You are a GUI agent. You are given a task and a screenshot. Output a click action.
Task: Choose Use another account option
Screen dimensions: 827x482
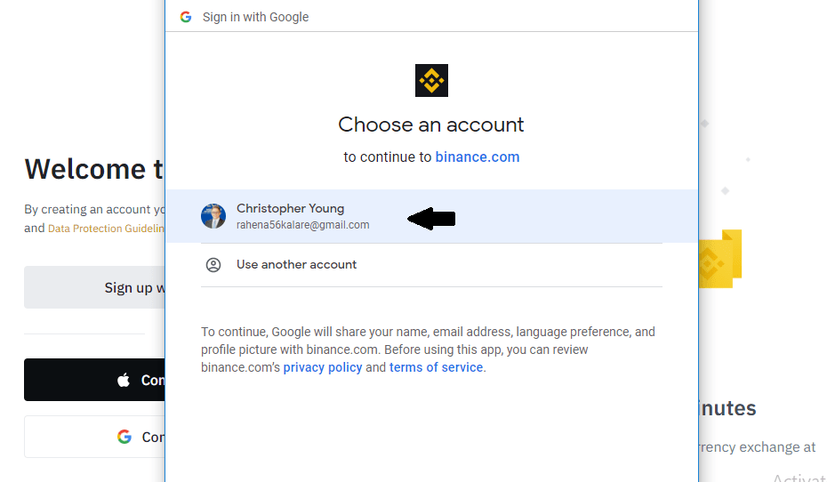click(x=431, y=265)
